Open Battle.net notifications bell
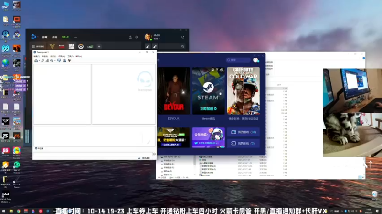 click(x=137, y=37)
